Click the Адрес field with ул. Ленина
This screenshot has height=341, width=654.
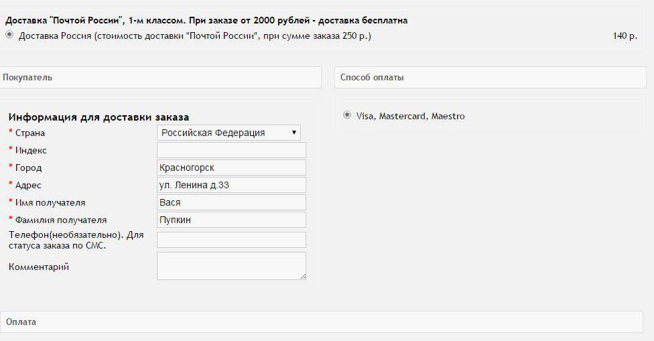231,185
